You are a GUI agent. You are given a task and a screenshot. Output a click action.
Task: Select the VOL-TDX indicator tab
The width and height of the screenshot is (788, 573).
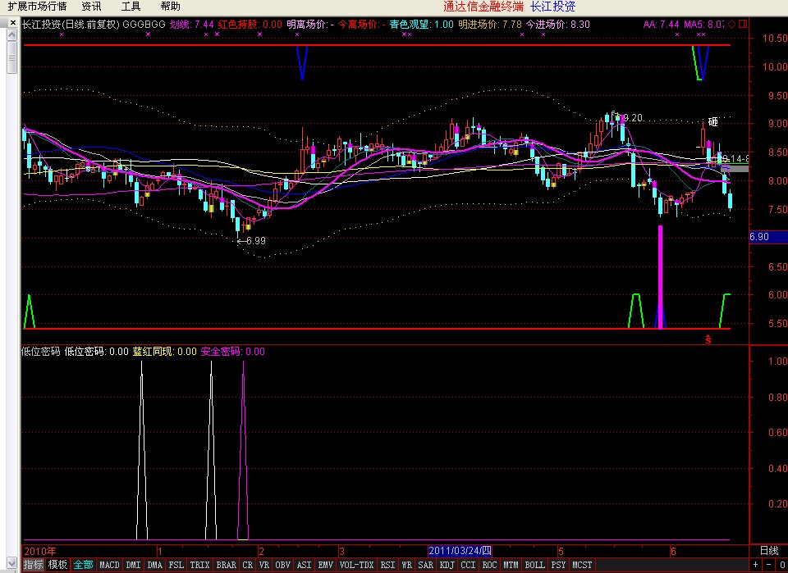click(x=356, y=565)
